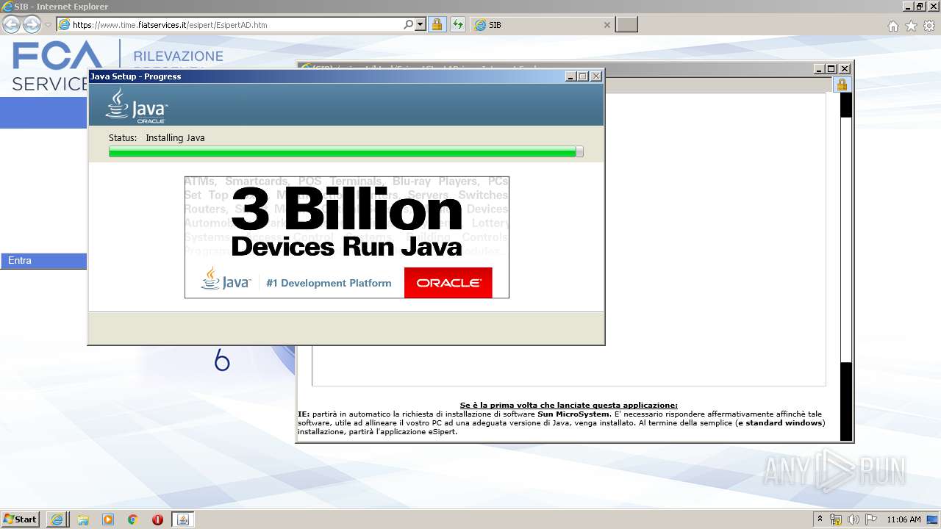Open the Windows Start menu
The width and height of the screenshot is (941, 529).
21,519
